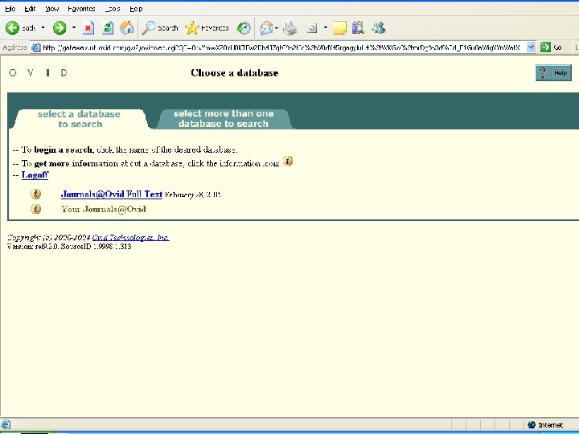Open the Search magnifier toolbar button
This screenshot has height=434, width=579.
pos(160,27)
